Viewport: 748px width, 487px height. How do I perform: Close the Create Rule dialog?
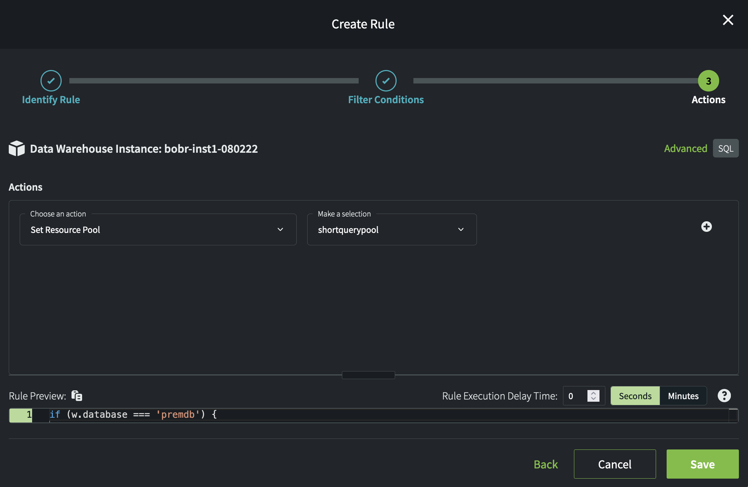coord(728,20)
